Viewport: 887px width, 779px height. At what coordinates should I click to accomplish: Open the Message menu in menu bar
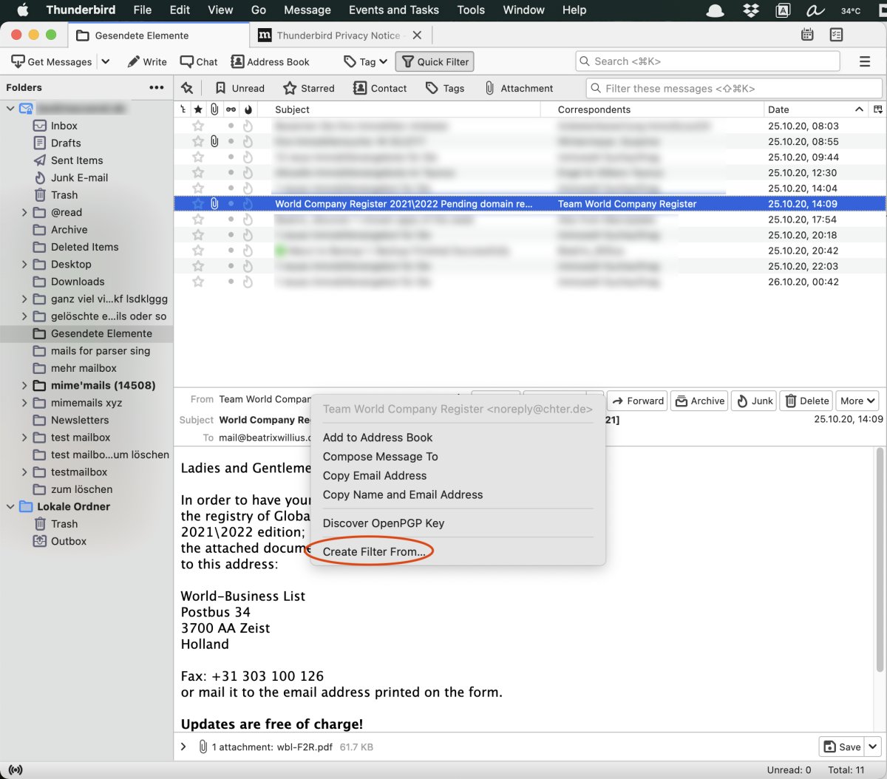307,10
